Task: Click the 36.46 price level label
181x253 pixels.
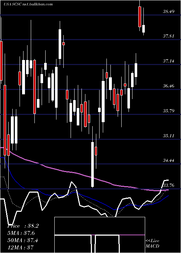Action: 168,86
